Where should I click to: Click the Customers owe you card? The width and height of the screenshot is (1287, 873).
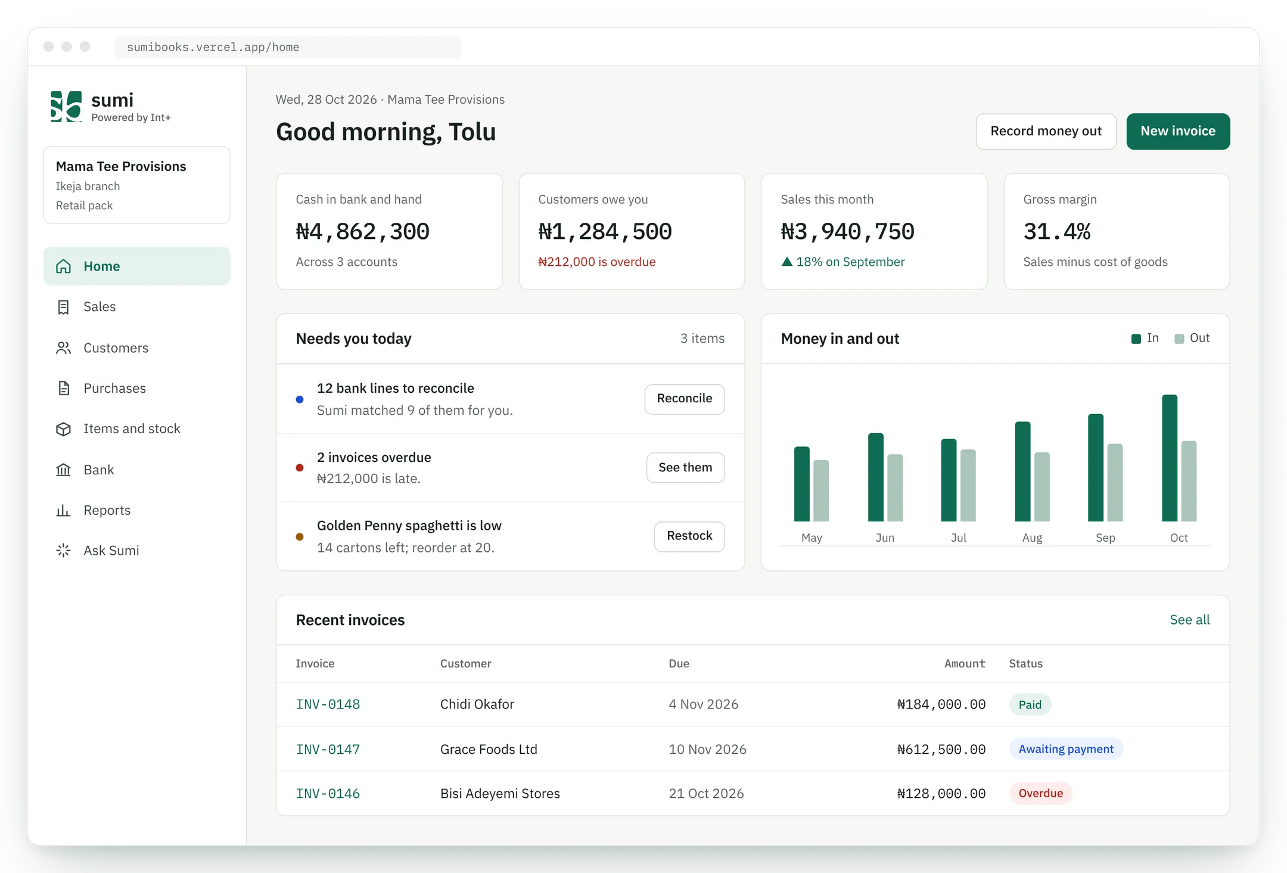pos(632,231)
